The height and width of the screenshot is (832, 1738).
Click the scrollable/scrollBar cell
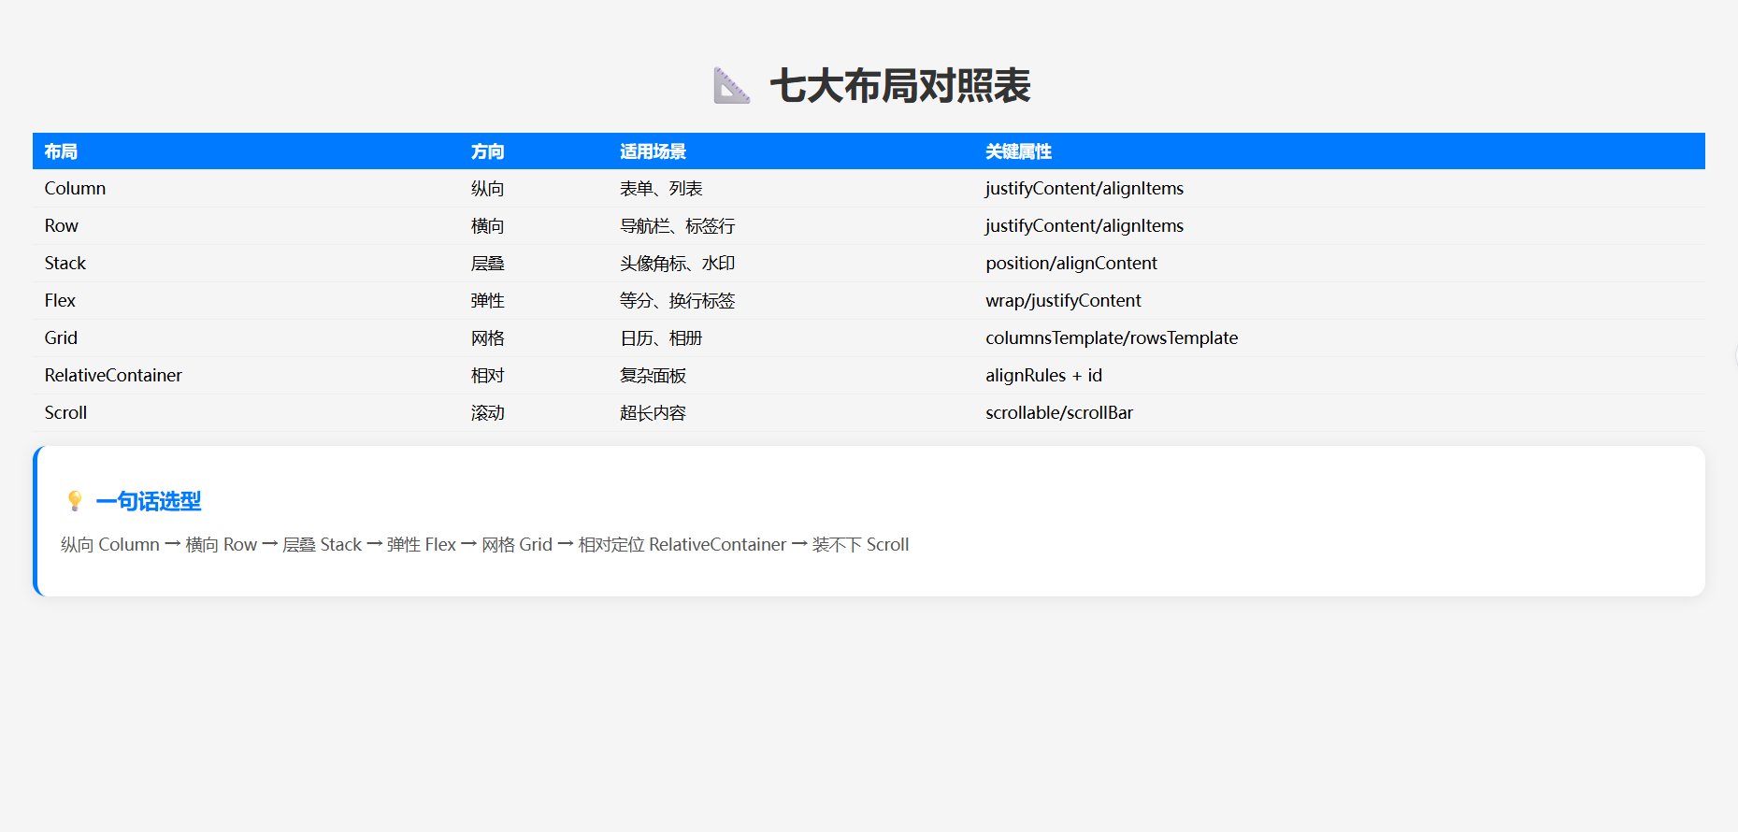click(x=1059, y=412)
